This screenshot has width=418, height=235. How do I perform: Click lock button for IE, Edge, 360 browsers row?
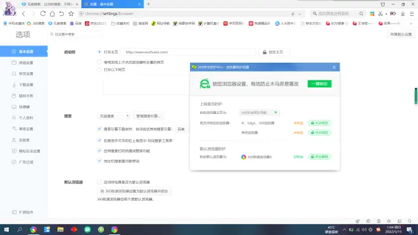click(320, 123)
